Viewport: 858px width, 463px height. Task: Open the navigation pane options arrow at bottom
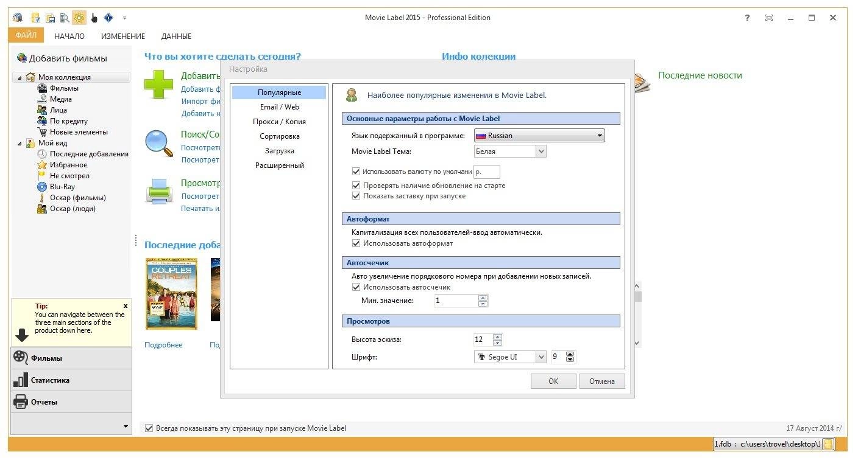(x=126, y=426)
